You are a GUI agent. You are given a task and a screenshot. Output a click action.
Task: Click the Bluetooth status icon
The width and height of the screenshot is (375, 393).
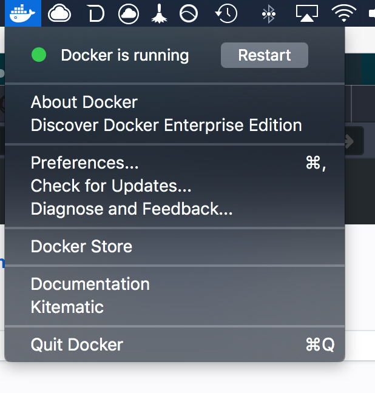click(269, 14)
